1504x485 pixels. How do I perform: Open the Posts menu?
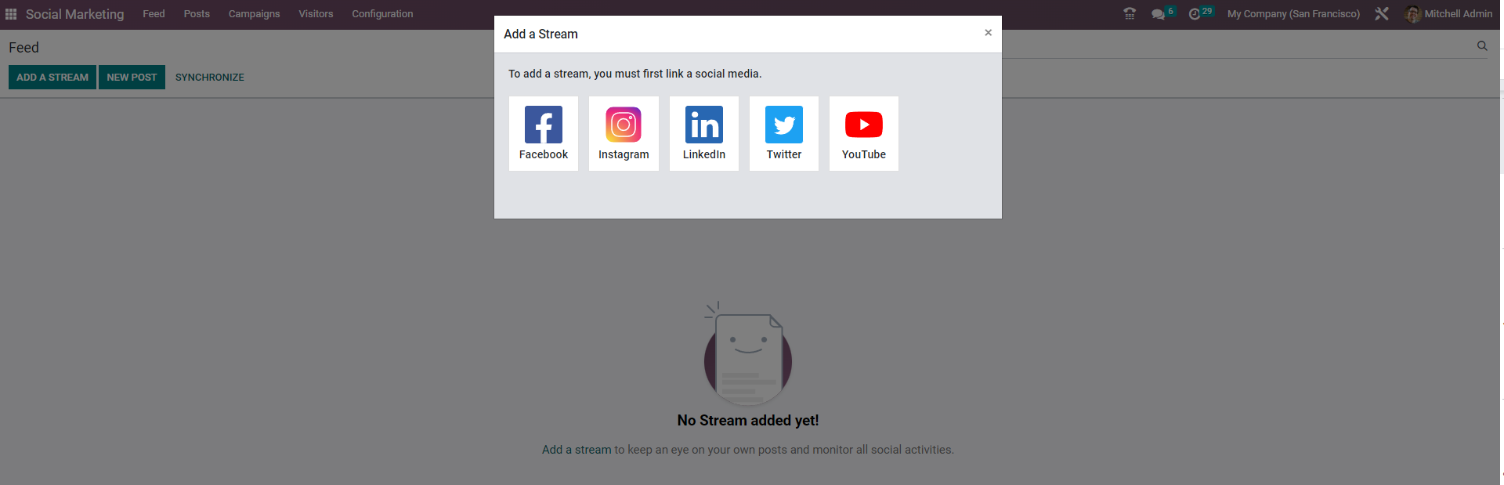click(x=197, y=14)
